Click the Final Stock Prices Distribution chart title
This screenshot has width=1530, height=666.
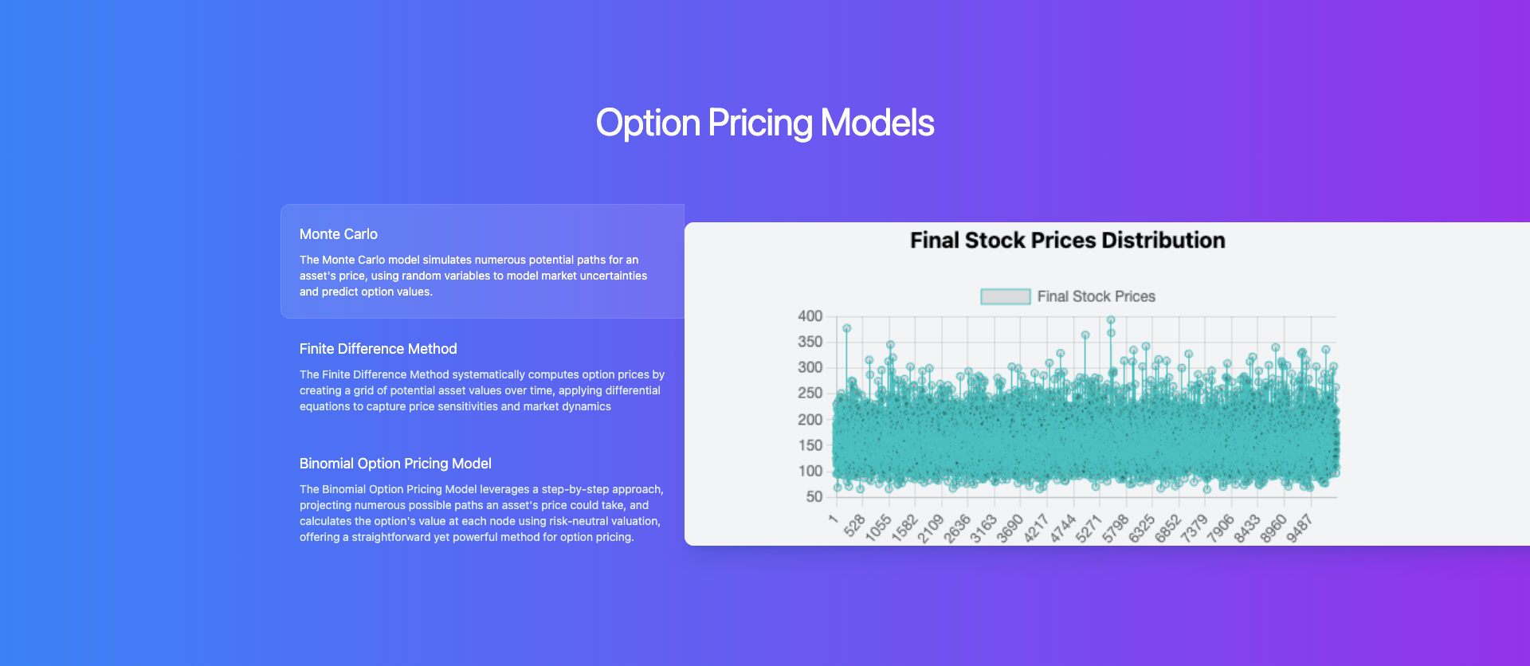[x=1067, y=241]
